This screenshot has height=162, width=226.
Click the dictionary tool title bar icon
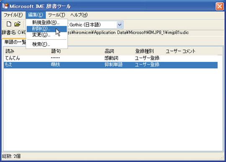pos(5,6)
